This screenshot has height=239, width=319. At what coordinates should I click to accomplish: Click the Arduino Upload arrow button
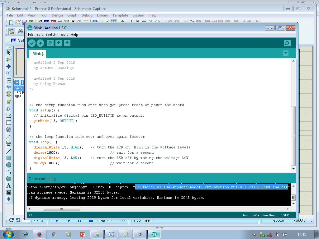pos(40,43)
